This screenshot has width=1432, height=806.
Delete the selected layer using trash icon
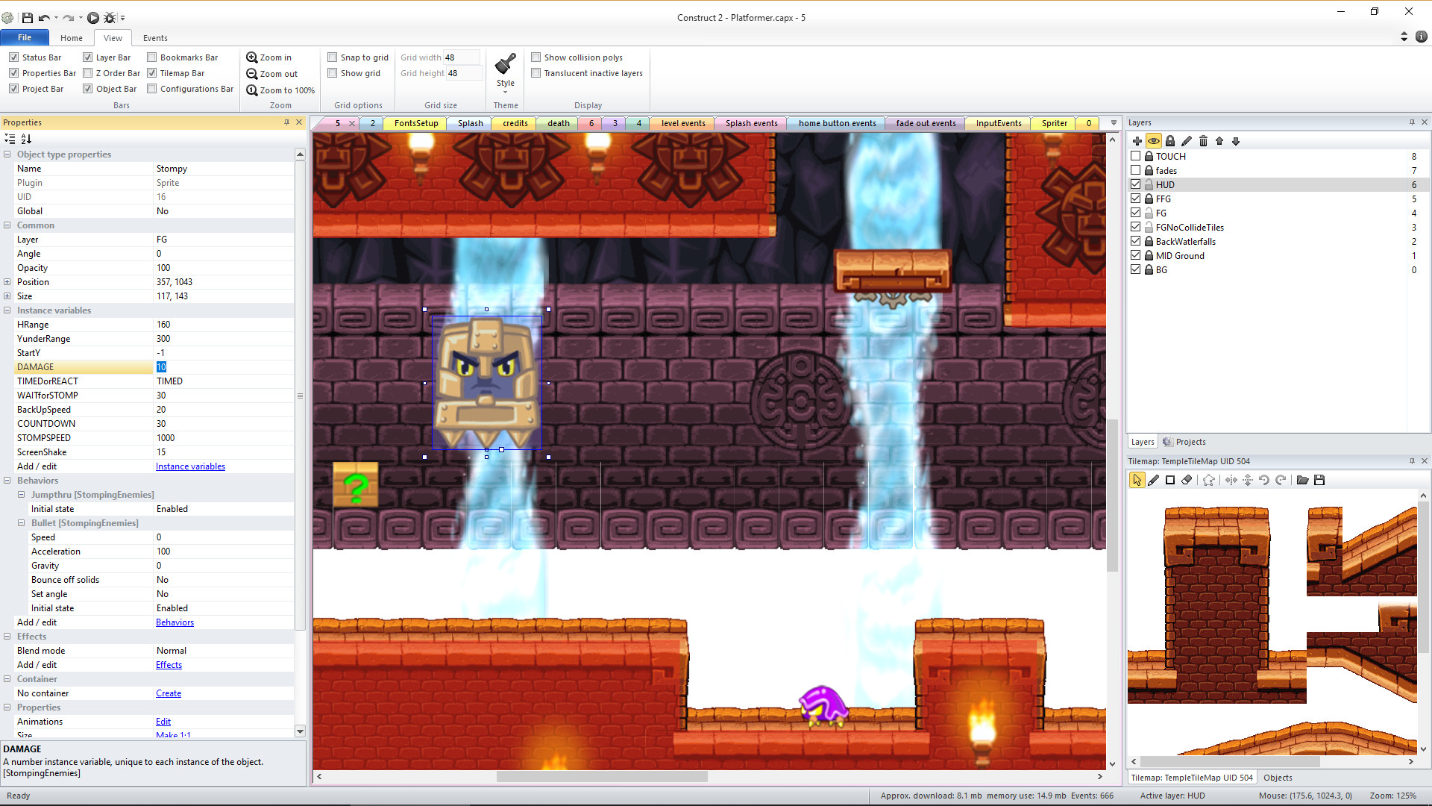(x=1203, y=141)
